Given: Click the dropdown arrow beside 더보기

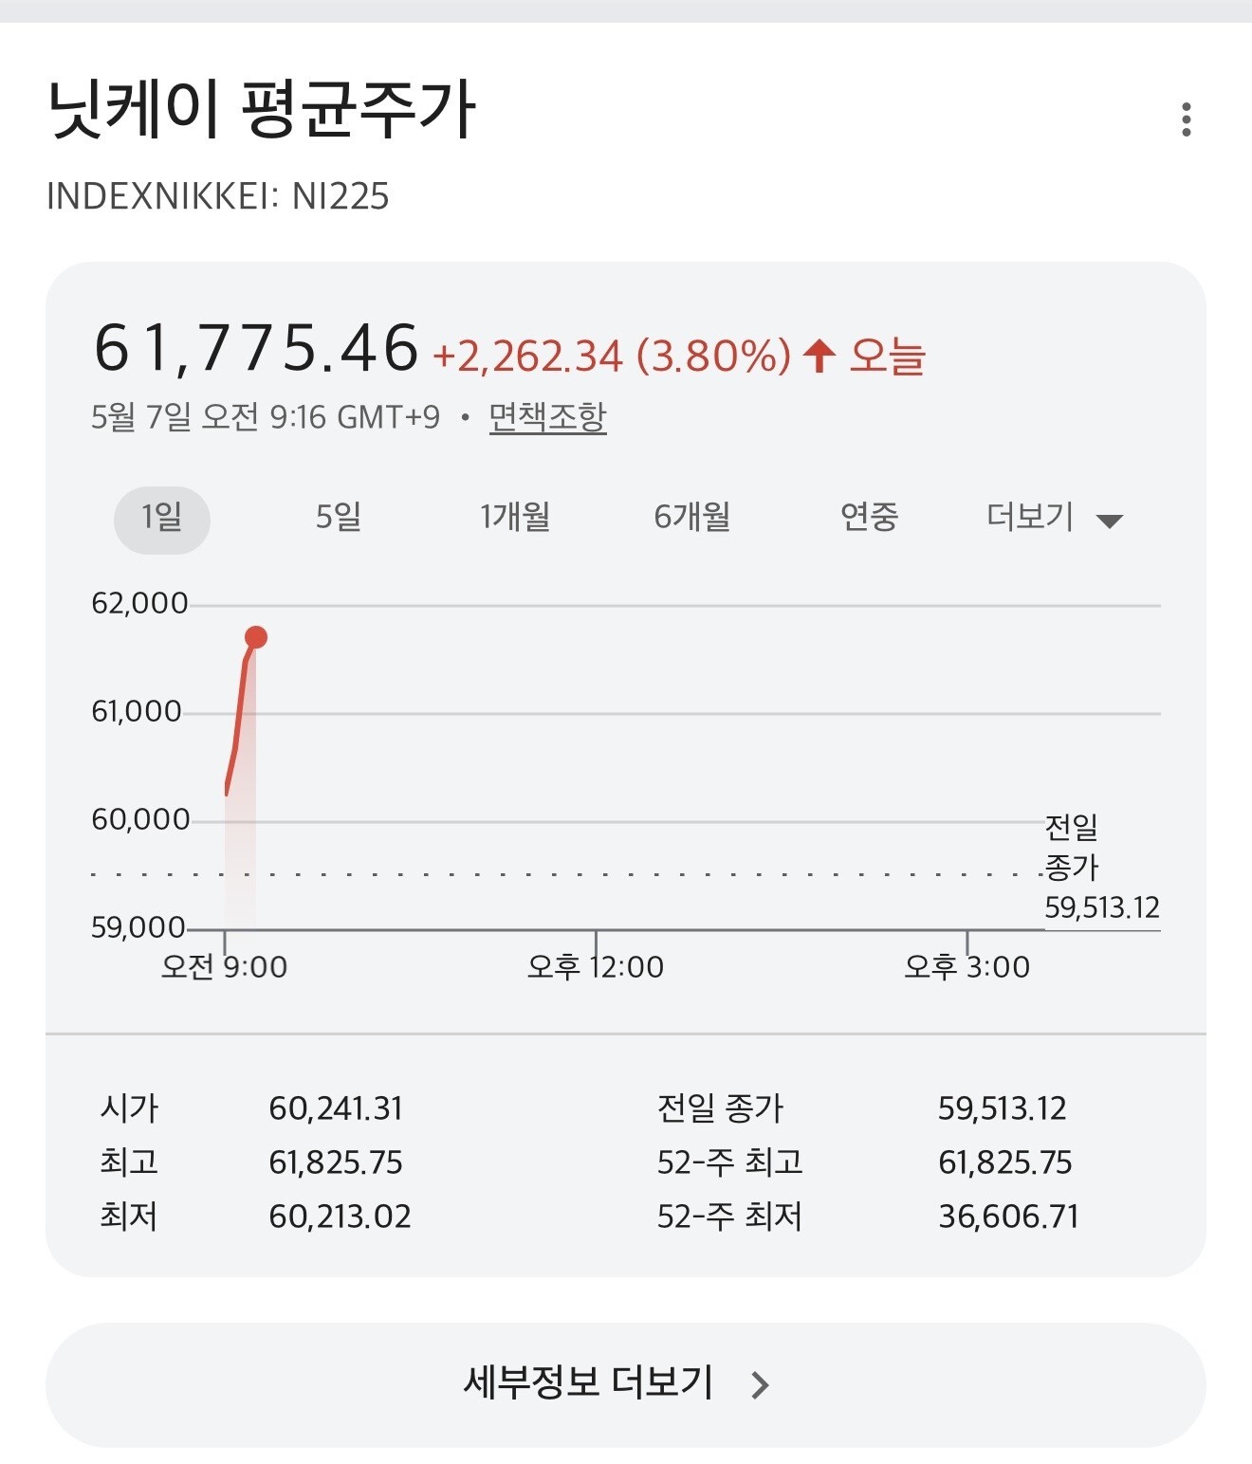Looking at the screenshot, I should (x=1109, y=521).
